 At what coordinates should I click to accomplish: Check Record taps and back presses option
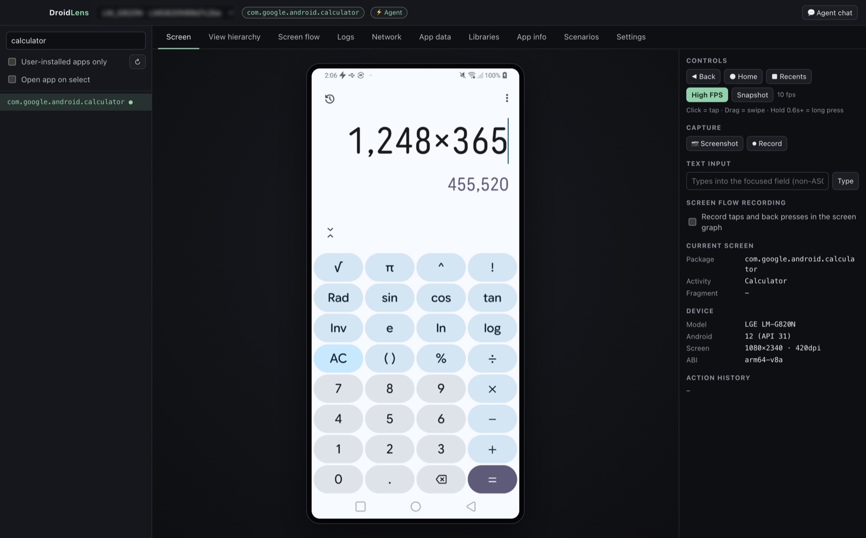[x=692, y=222]
